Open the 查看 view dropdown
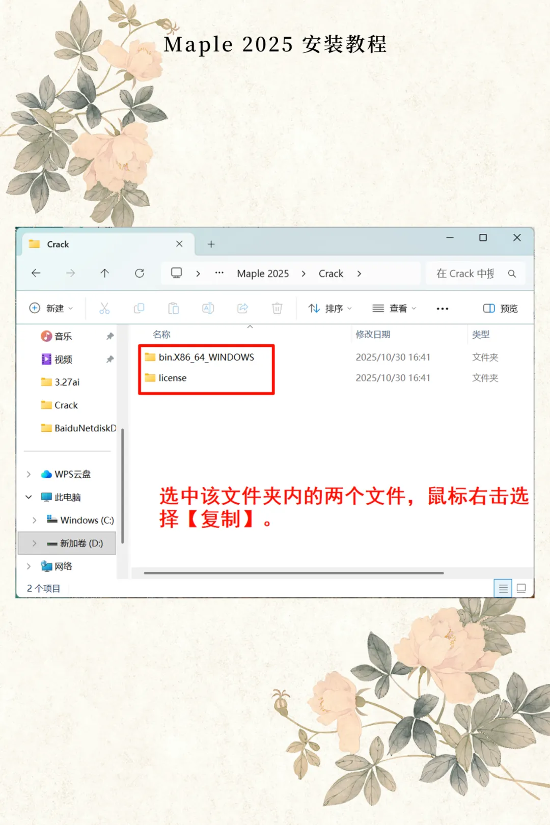Viewport: 550px width, 825px height. click(394, 308)
